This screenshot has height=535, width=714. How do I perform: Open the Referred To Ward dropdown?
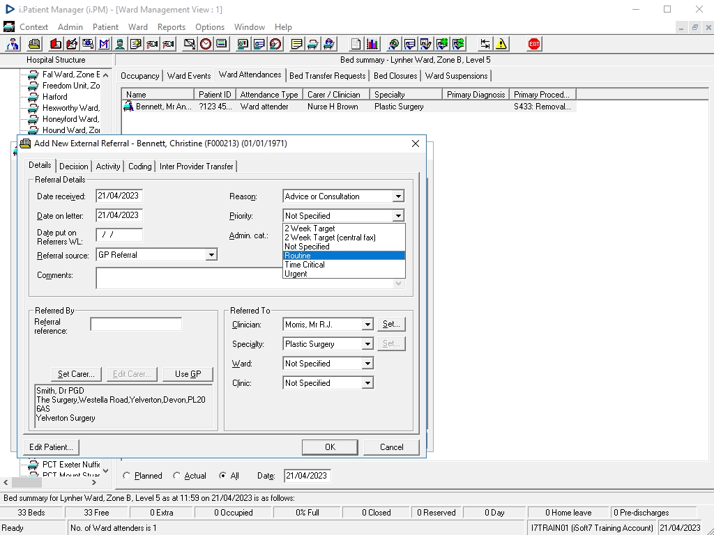367,364
